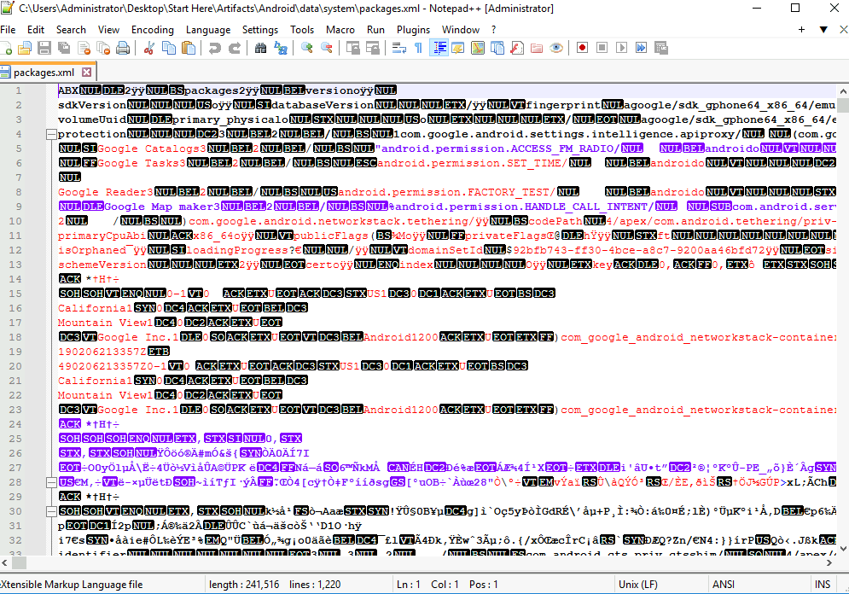Click the horizontal scrollbar left arrow
This screenshot has width=849, height=594.
pyautogui.click(x=5, y=562)
